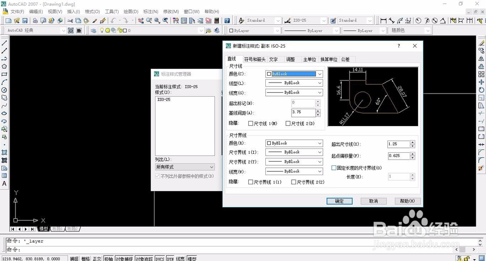Select the Circle draw tool
Image resolution: width=486 pixels, height=261 pixels.
point(4,90)
